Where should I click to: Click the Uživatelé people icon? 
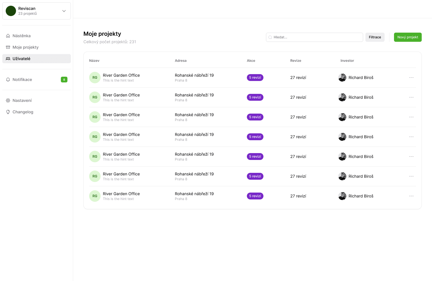click(8, 58)
